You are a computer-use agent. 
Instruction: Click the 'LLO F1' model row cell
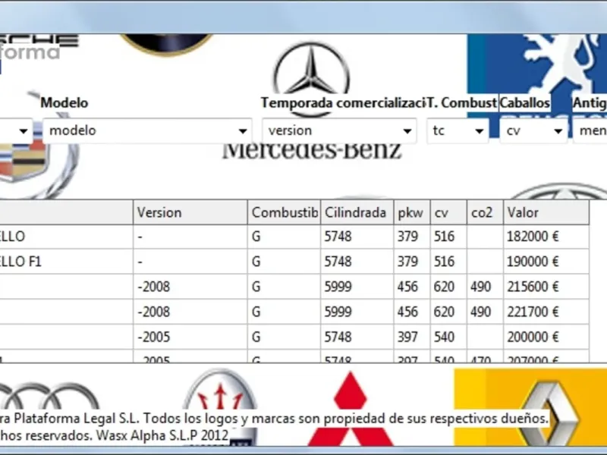66,262
